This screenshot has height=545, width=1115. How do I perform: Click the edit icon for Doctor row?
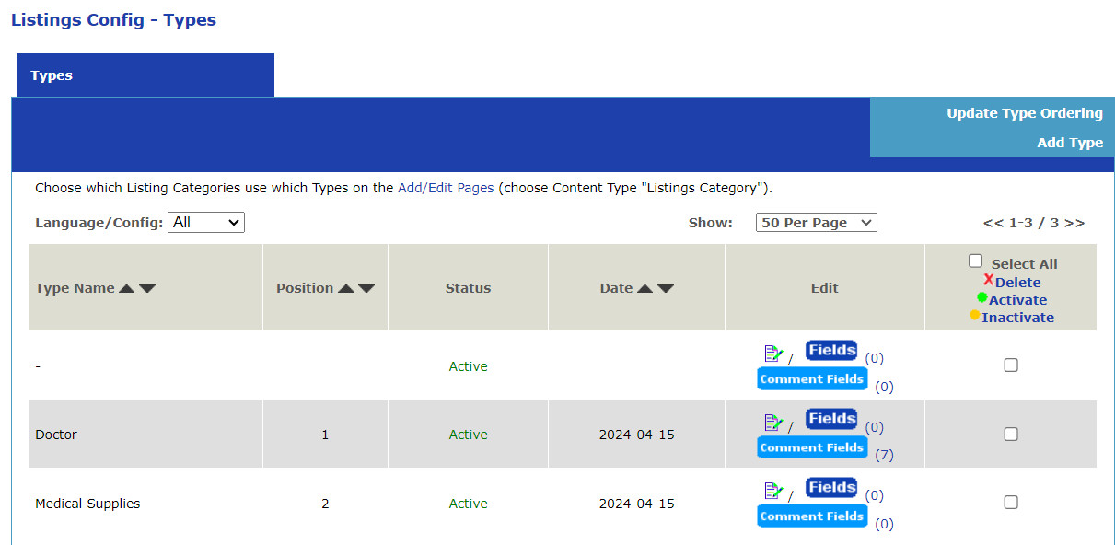click(x=772, y=423)
